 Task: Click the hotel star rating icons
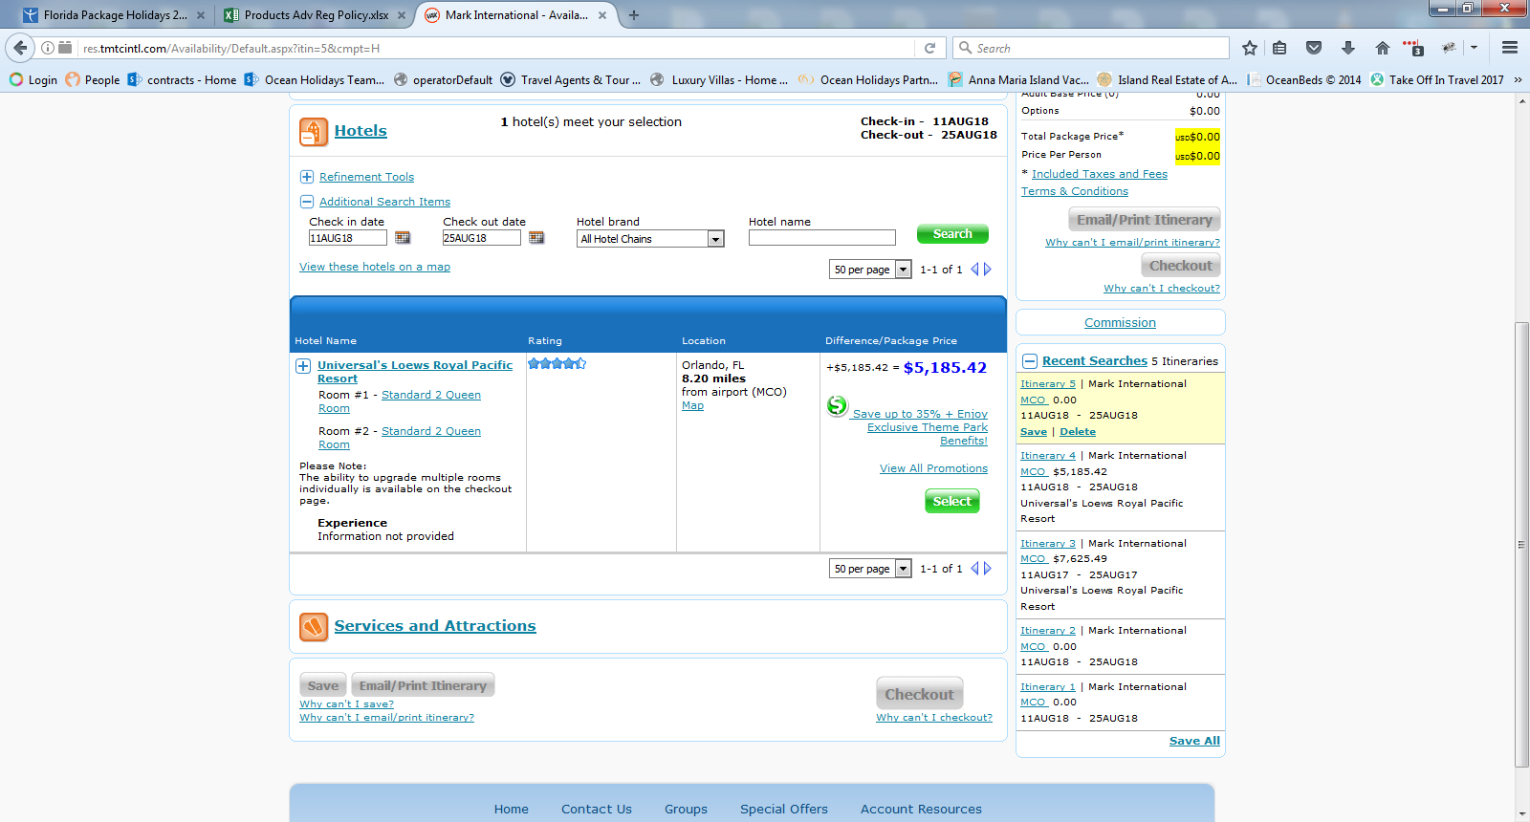coord(557,363)
